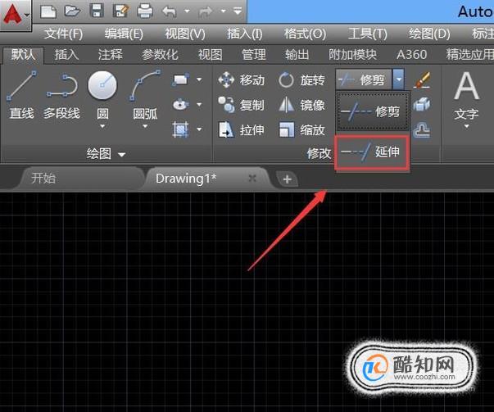Screen dimensions: 494x412
Task: Expand the undo history dropdown arrow
Action: (x=187, y=11)
